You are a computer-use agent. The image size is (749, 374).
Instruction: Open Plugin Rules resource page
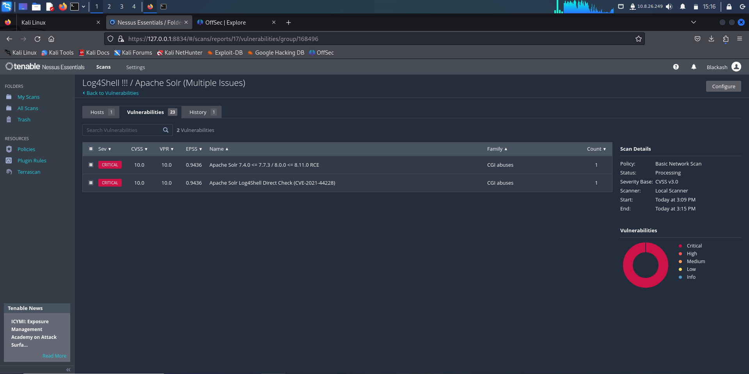pos(32,160)
